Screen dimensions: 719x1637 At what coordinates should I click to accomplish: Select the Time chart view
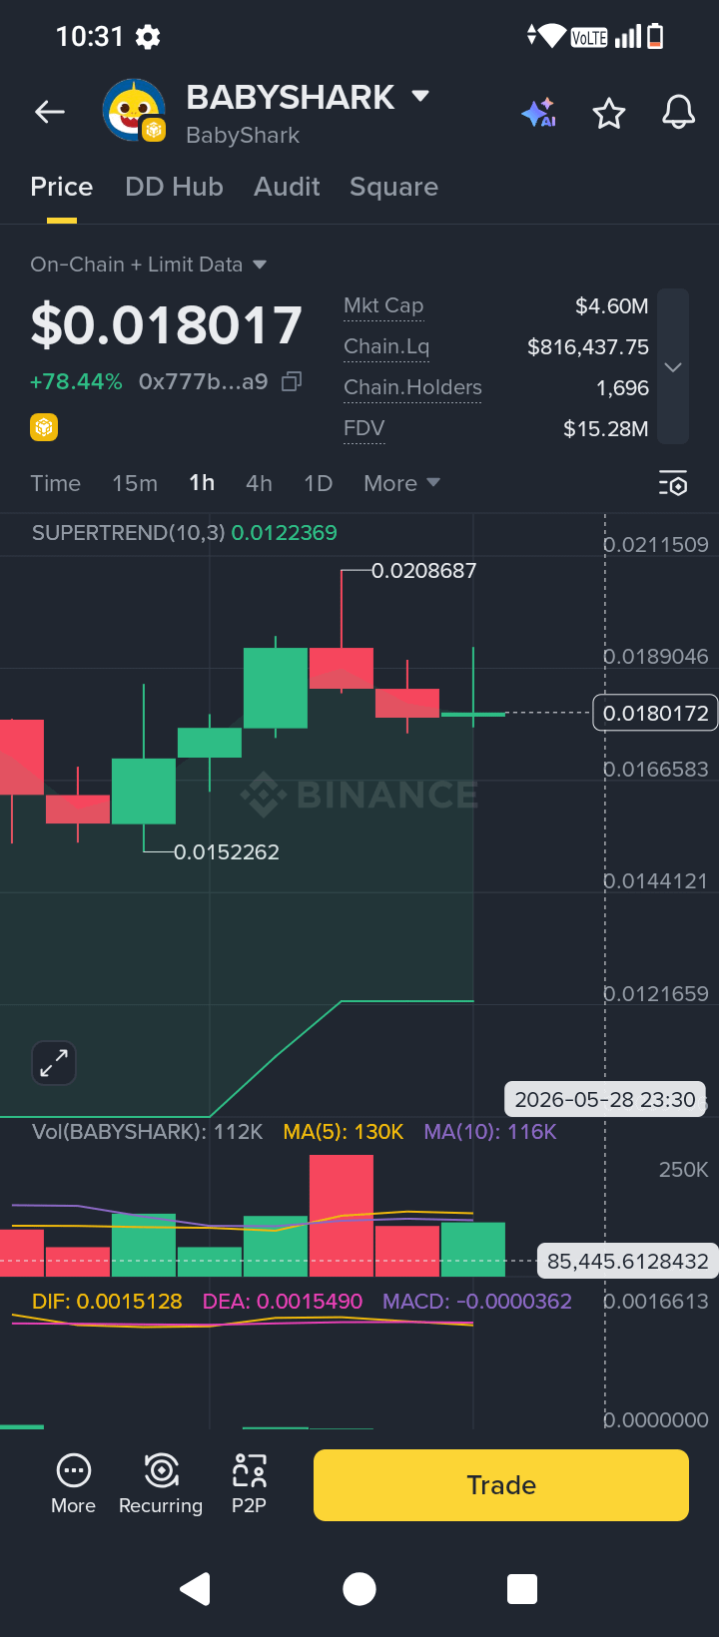click(x=56, y=483)
